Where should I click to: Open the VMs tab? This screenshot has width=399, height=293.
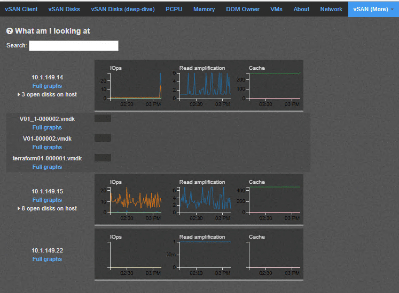click(x=276, y=9)
